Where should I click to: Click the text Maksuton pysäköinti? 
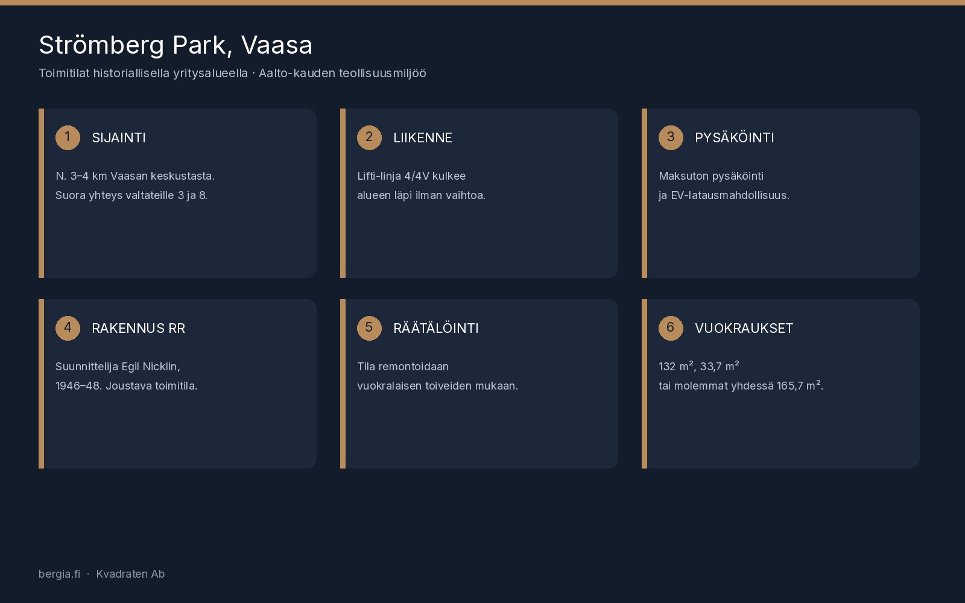(711, 176)
